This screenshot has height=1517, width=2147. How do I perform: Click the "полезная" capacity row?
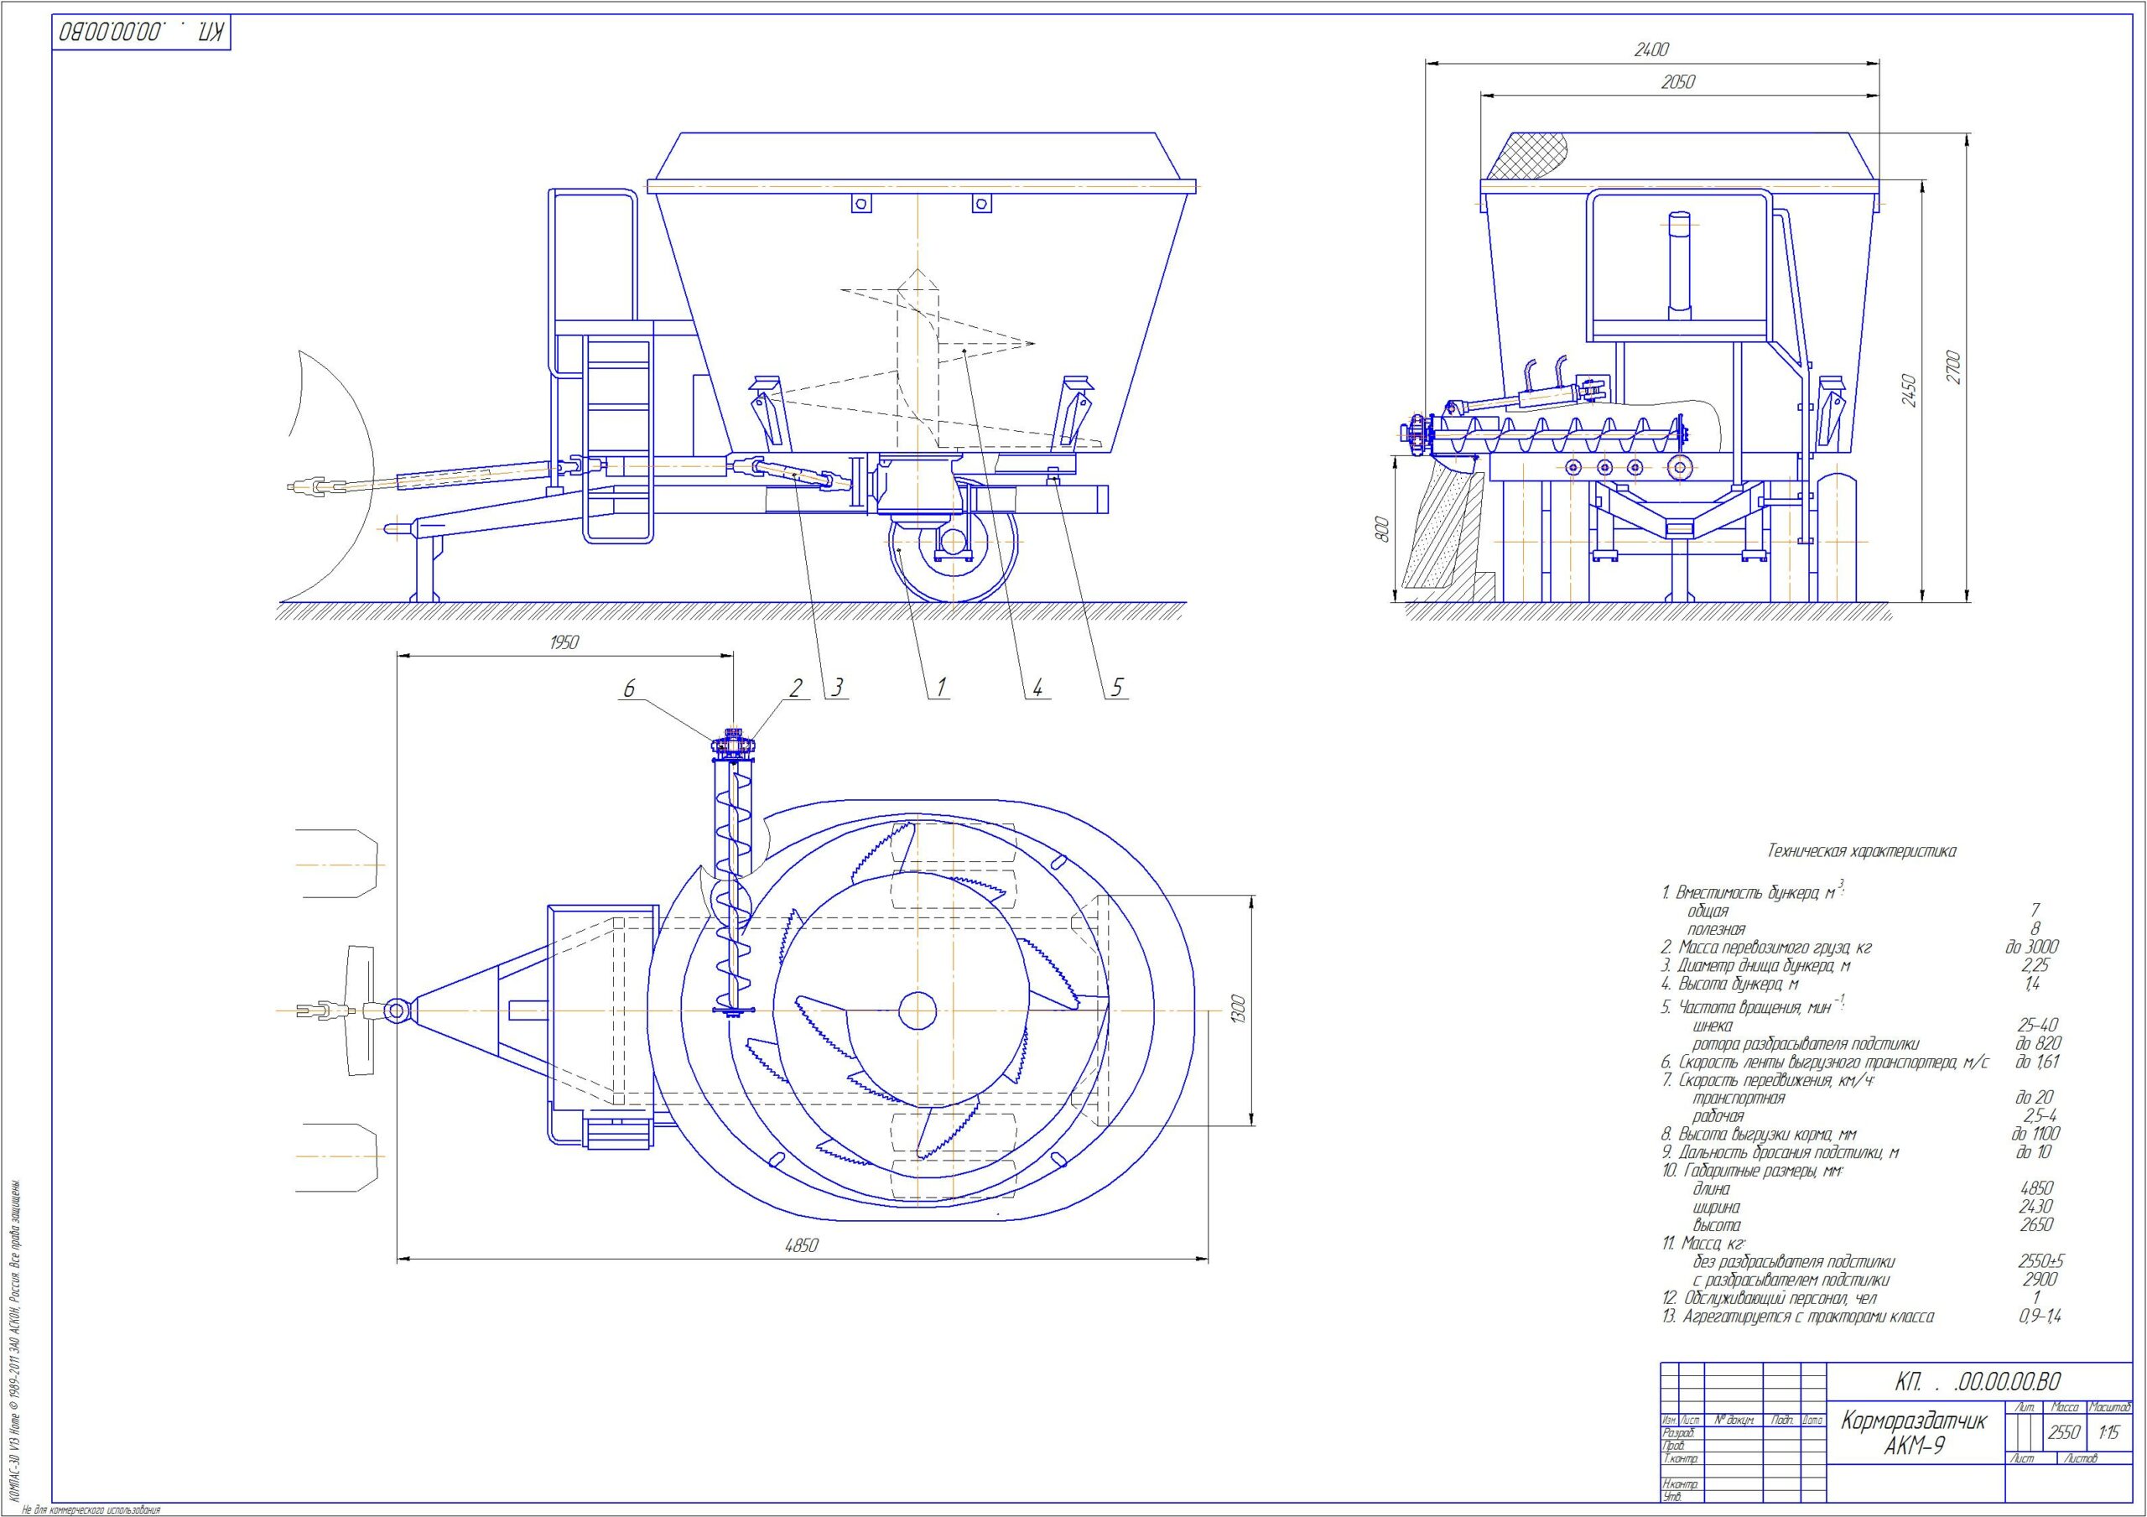1717,928
